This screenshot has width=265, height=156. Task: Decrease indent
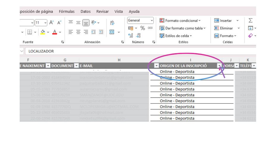[93, 32]
